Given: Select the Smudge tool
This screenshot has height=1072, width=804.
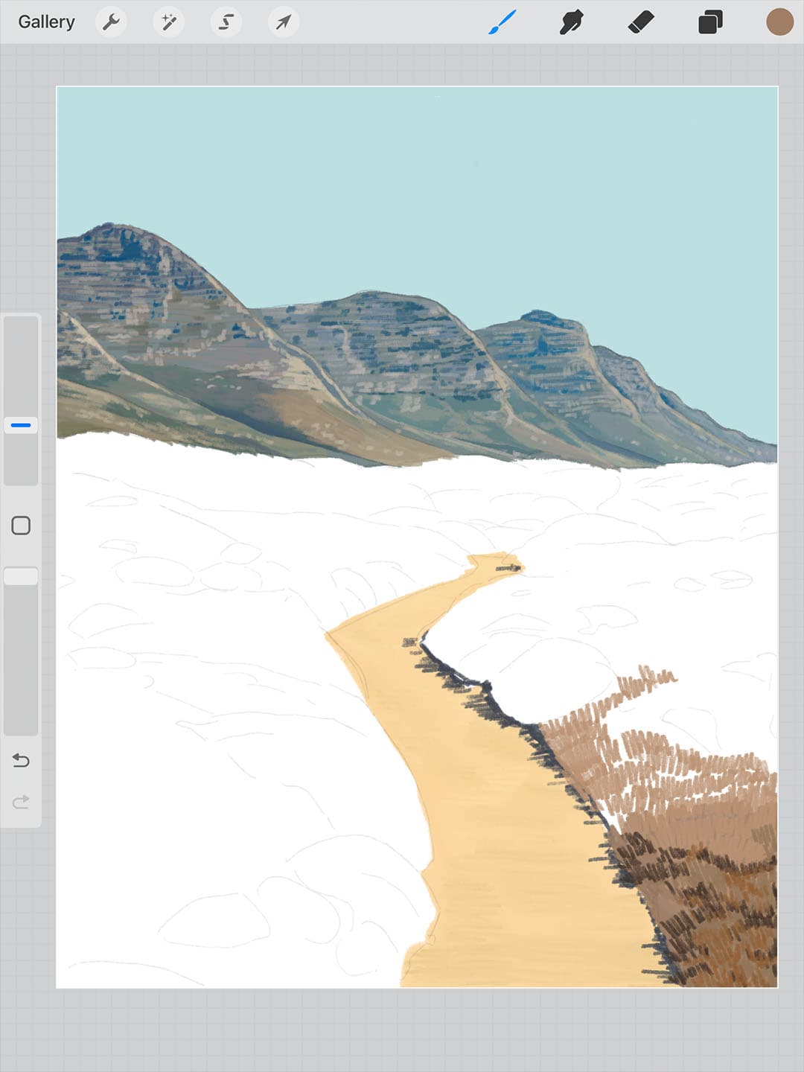Looking at the screenshot, I should tap(571, 22).
